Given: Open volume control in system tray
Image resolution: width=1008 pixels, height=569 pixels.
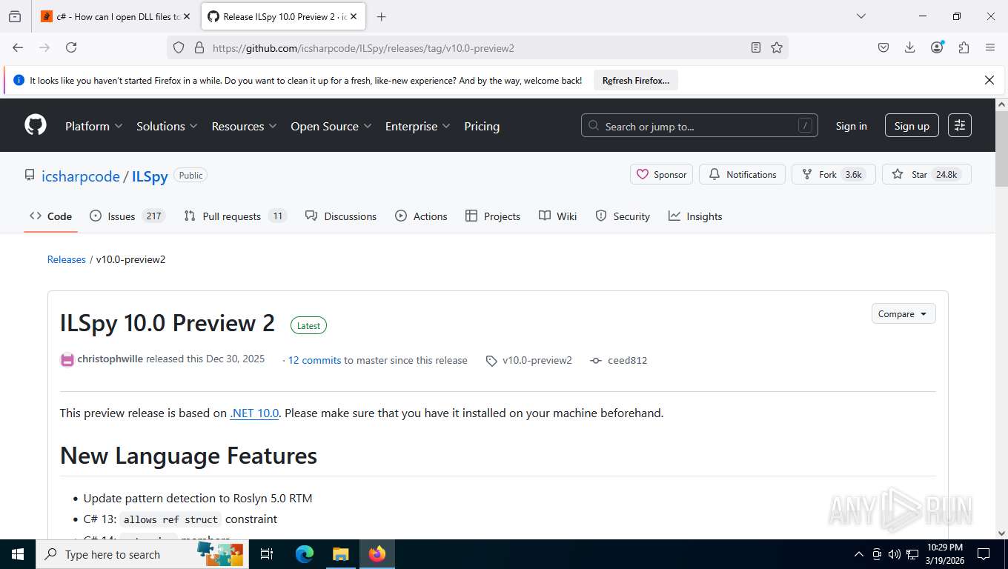Looking at the screenshot, I should 894,554.
